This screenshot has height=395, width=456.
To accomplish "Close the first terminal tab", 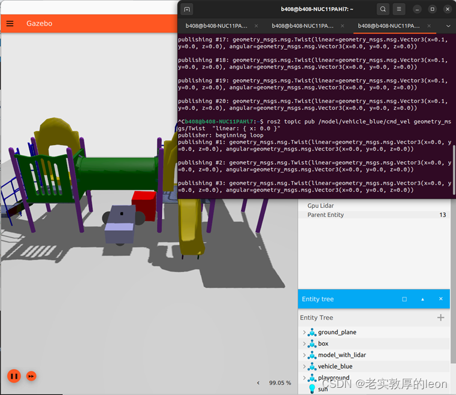I will 256,26.
